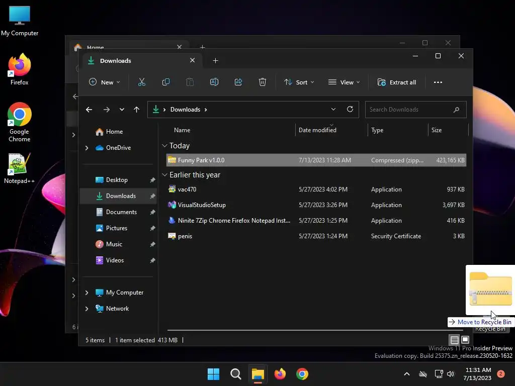
Task: Click Downloads breadcrumb in address bar
Action: click(185, 110)
